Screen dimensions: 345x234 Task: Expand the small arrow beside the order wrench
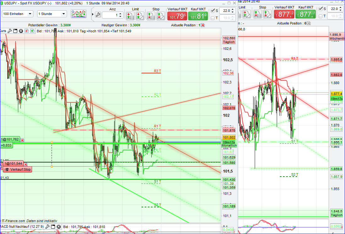click(92, 14)
